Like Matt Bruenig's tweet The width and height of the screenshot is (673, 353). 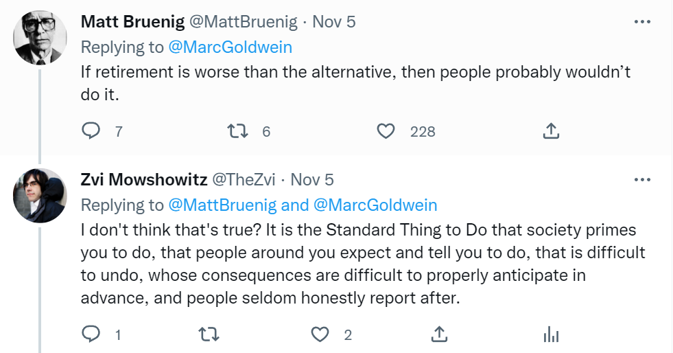click(387, 130)
